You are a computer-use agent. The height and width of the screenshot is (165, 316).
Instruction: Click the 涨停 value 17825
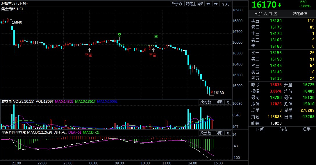pos(276,104)
